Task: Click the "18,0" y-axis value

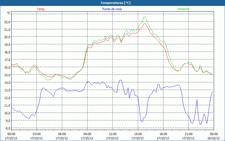Action: pyautogui.click(x=7, y=52)
